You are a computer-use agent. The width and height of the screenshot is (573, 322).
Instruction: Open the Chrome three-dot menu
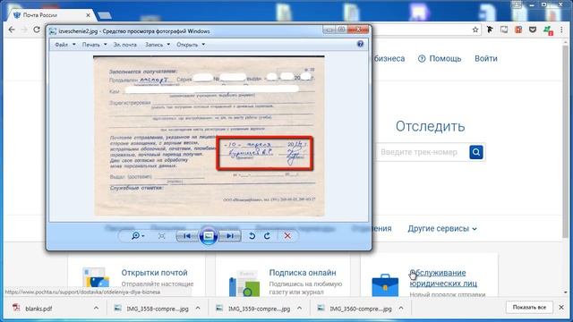(x=561, y=30)
